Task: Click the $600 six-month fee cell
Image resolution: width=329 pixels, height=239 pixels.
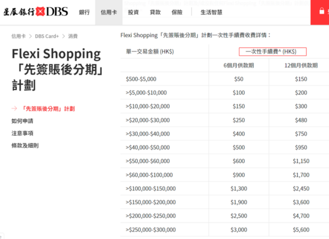Action: pyautogui.click(x=239, y=161)
